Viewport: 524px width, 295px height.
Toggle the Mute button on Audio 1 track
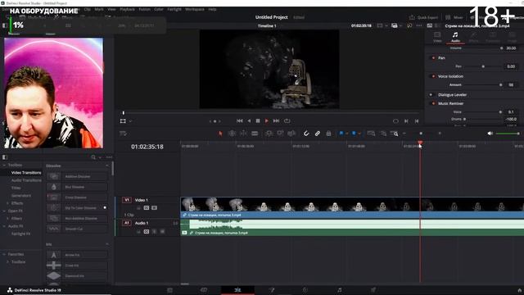[x=162, y=231]
